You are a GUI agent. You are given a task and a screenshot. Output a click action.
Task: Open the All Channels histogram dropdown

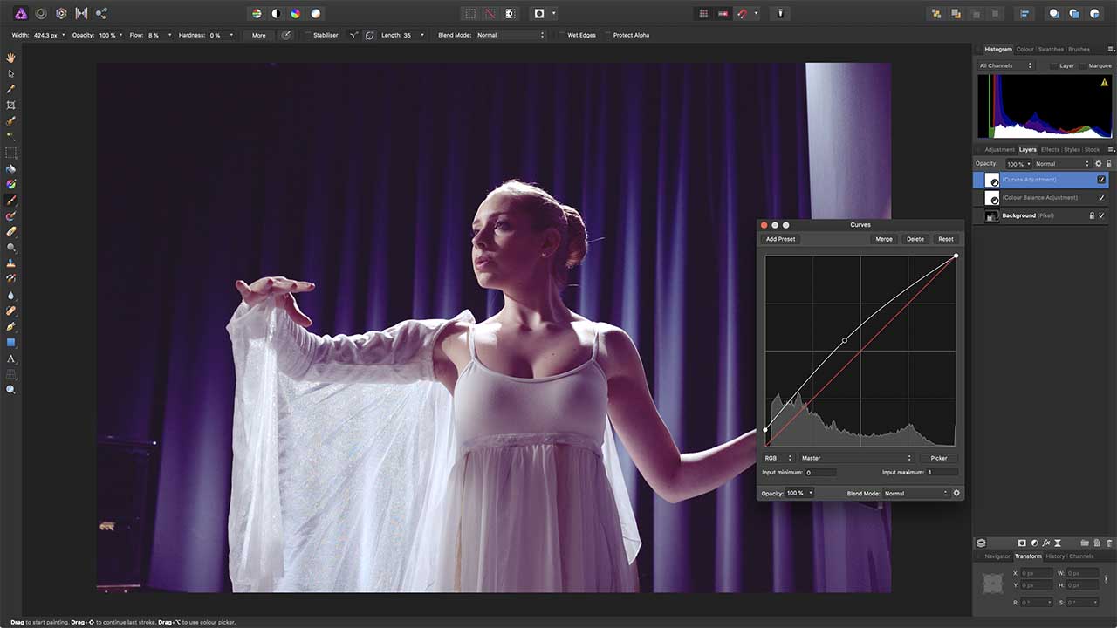1005,65
